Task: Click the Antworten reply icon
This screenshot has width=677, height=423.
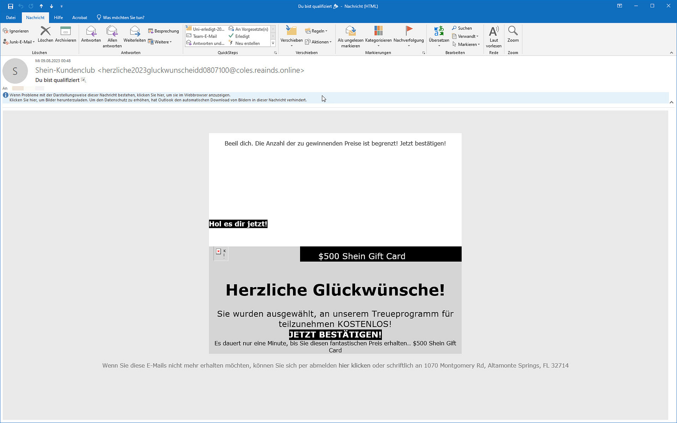Action: click(x=91, y=32)
